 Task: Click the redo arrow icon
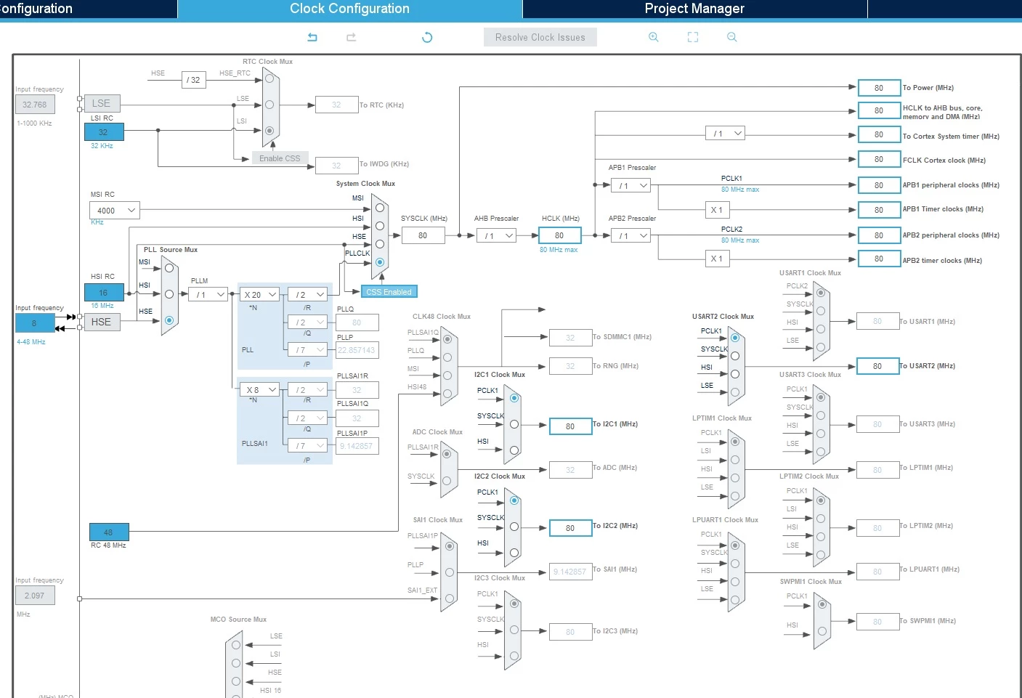(352, 37)
